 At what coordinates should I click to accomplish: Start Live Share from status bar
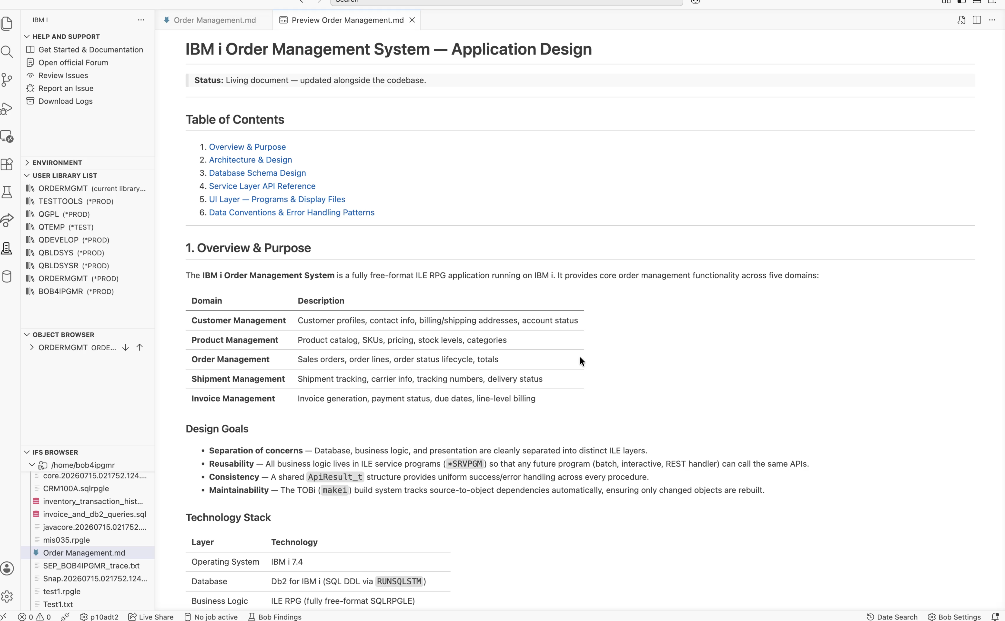151,616
